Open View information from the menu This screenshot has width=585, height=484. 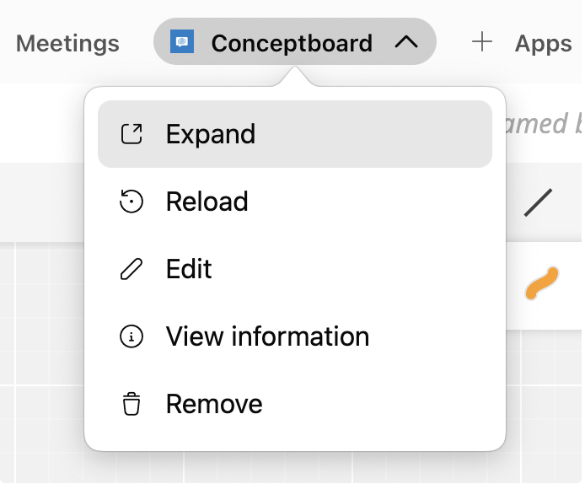coord(267,336)
